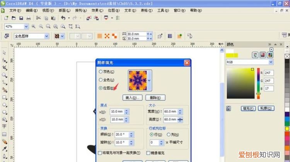Select the Crop tool
This screenshot has width=290, height=162.
pyautogui.click(x=4, y=68)
